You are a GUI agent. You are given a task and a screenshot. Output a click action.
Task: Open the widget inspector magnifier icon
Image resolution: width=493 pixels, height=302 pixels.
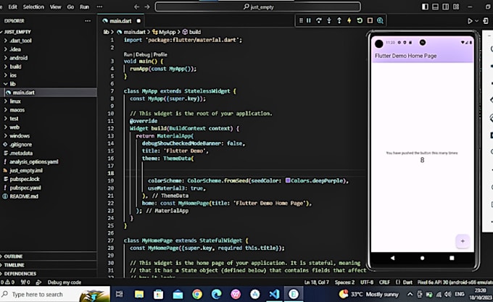click(380, 20)
